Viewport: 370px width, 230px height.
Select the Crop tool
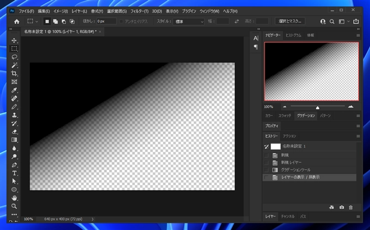[x=14, y=73]
